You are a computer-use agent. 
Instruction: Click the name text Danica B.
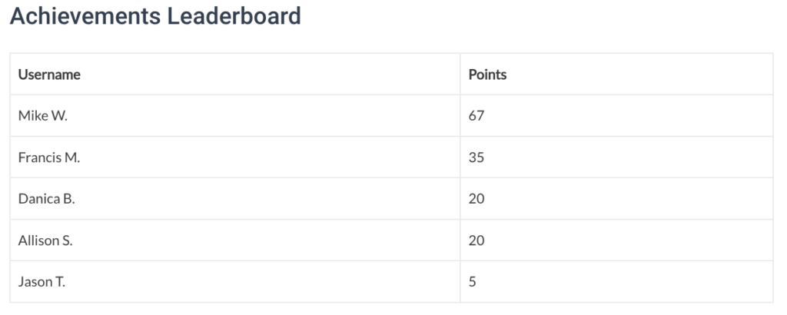coord(47,199)
